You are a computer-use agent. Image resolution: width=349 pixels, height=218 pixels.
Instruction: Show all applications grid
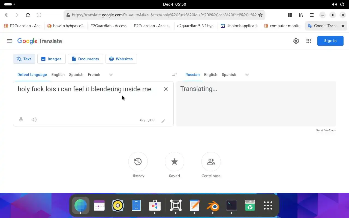click(x=268, y=205)
